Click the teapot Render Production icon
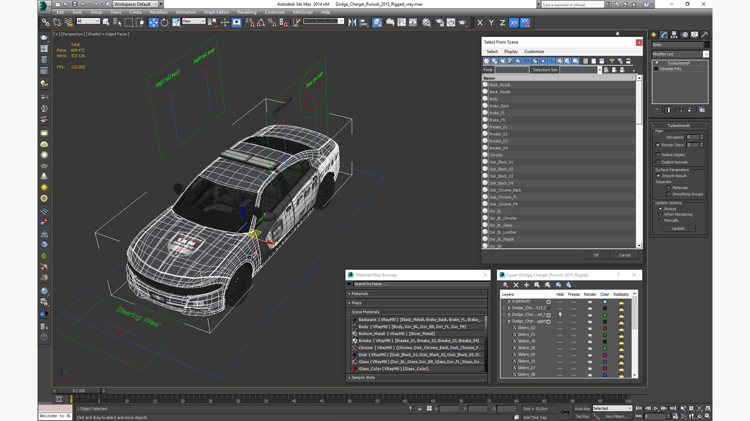The width and height of the screenshot is (750, 421). 462,23
